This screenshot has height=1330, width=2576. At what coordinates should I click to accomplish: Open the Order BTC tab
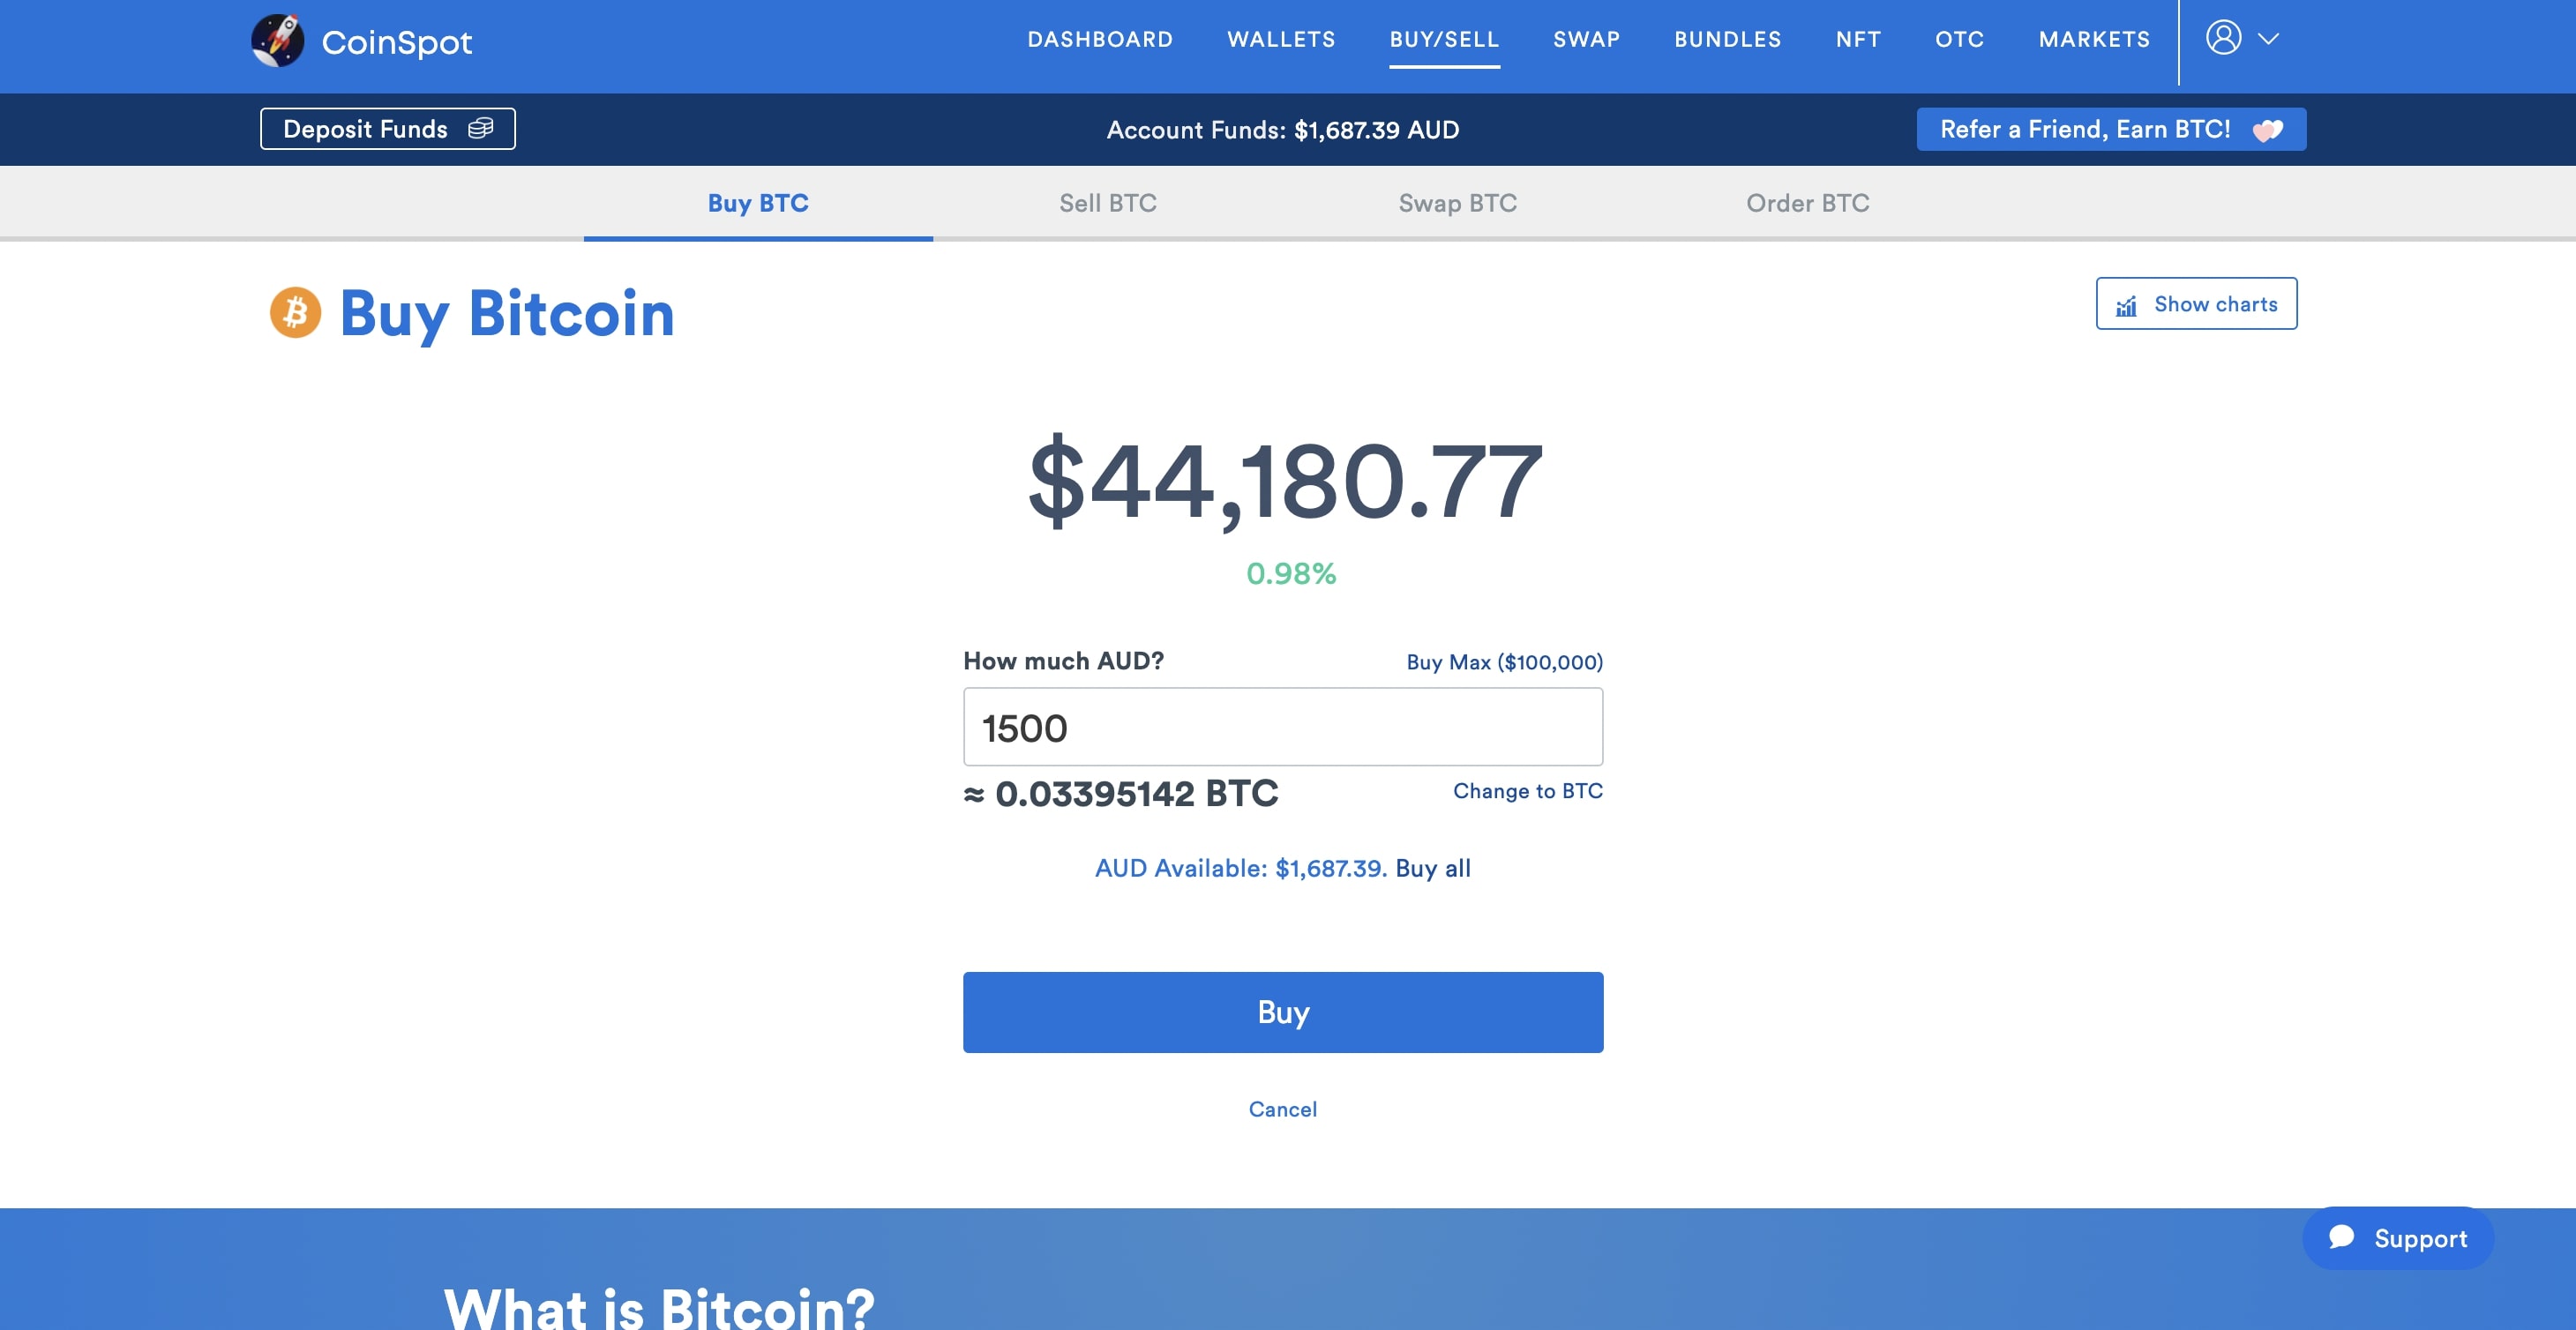click(x=1807, y=203)
